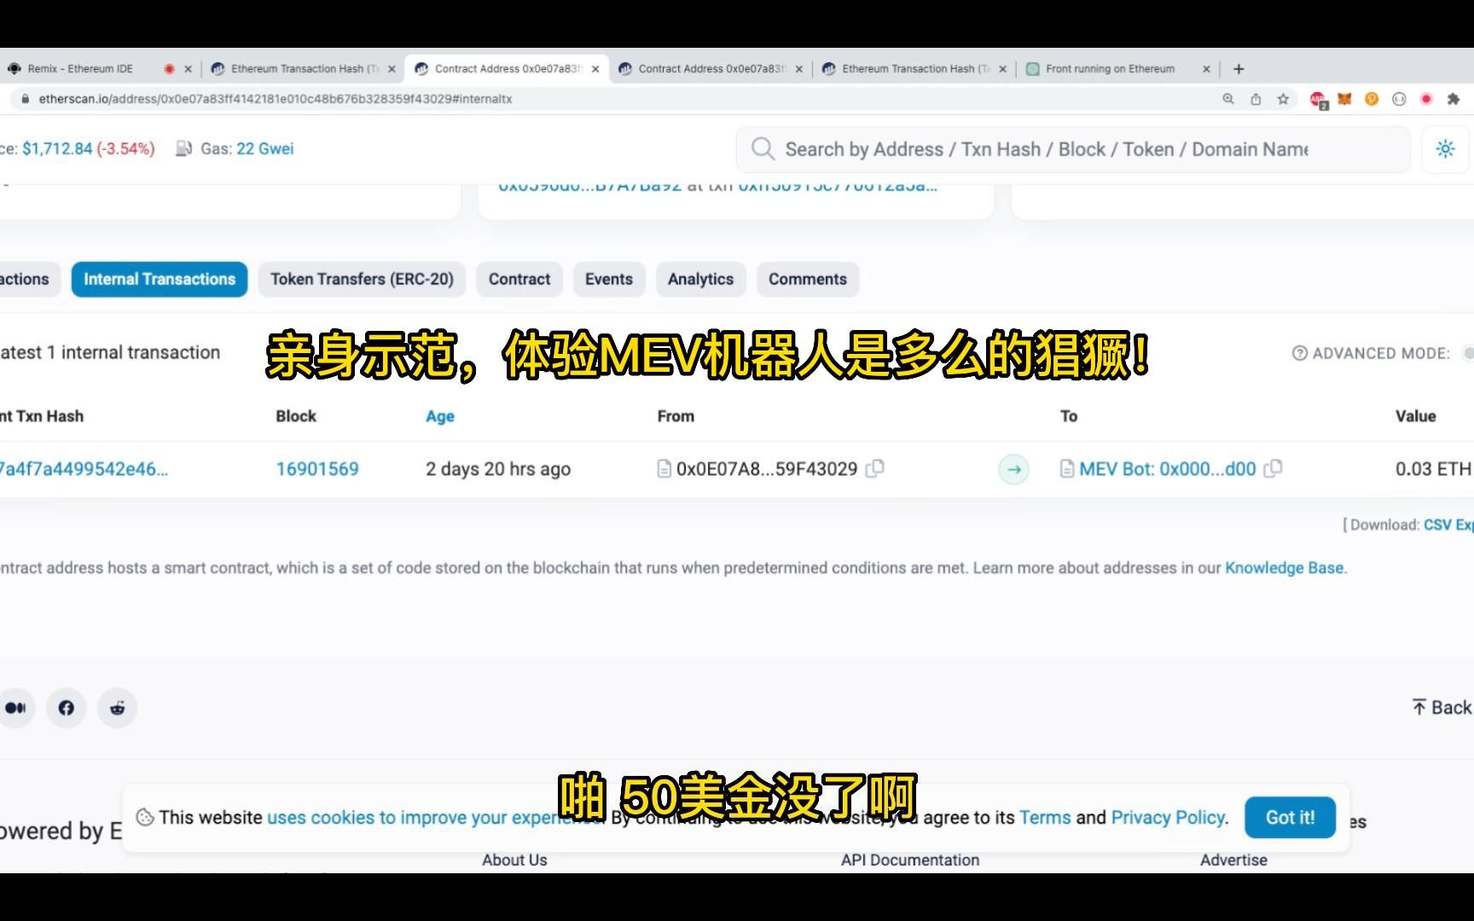The image size is (1474, 921).
Task: Select the Token Transfers (ERC-20) tab
Action: [362, 280]
